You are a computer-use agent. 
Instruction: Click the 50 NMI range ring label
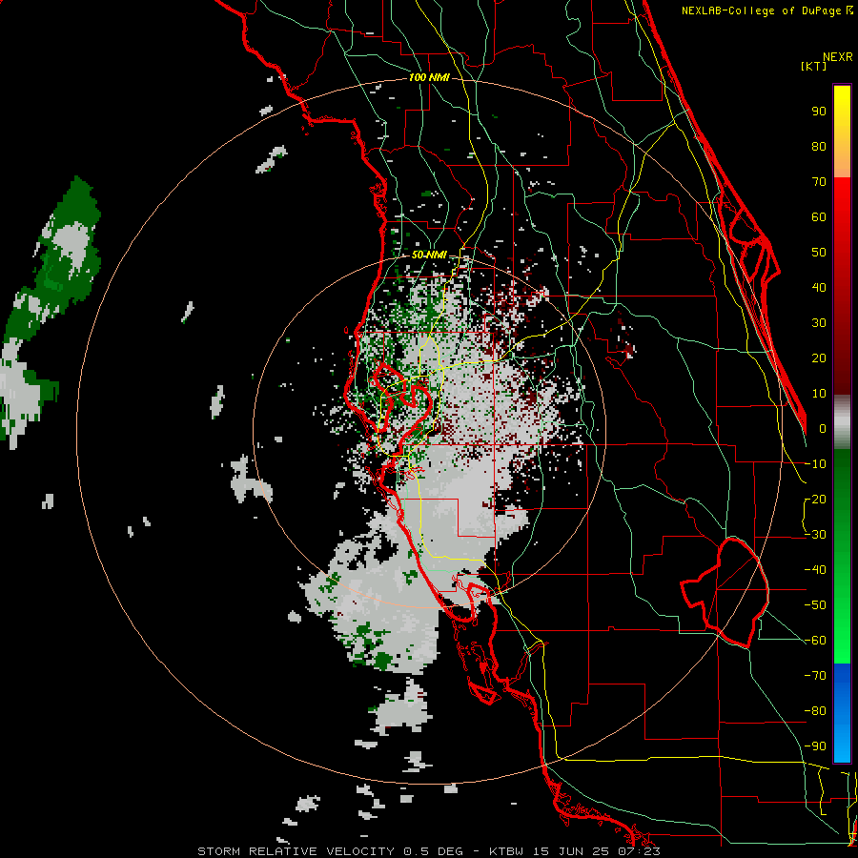coord(429,255)
